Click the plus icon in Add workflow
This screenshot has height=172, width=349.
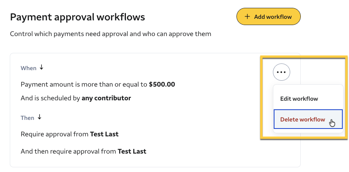(x=247, y=16)
